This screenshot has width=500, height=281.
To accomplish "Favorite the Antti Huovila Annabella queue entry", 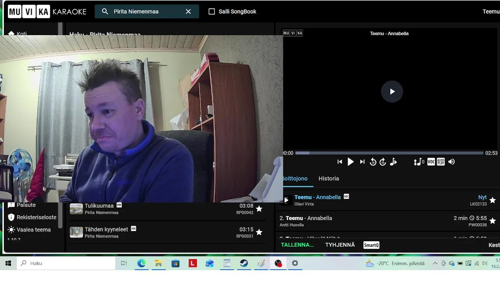I will (x=492, y=221).
